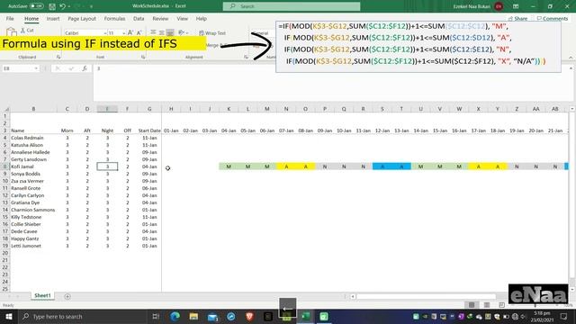Select the Start Date header cell

click(149, 130)
